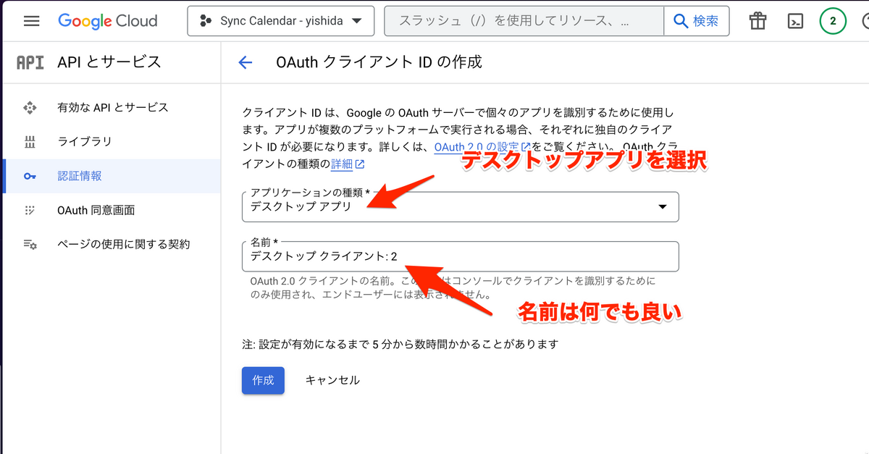Click the 名前 text field

(x=461, y=256)
